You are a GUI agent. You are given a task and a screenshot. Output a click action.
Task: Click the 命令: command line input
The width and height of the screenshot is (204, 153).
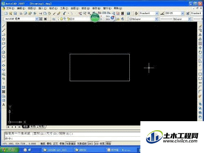click(x=72, y=138)
